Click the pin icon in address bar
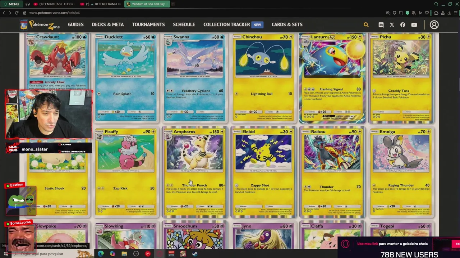 394,13
